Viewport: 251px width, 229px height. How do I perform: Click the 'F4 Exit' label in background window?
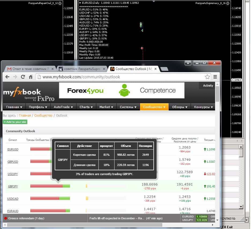(227, 227)
